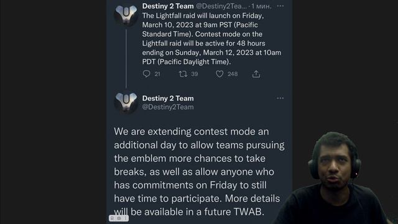Open the share icon under the first tweet
Screen dimensions: 398x224
click(x=256, y=74)
